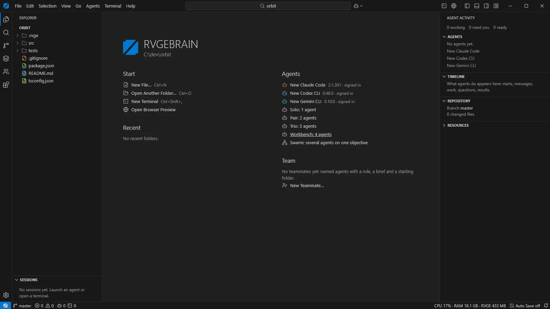Launch New Claude Code agent from welcome page

coord(308,85)
